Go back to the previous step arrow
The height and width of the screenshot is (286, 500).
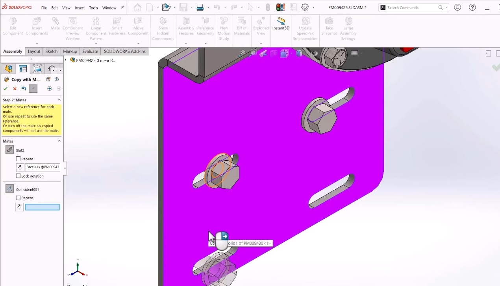tap(50, 89)
